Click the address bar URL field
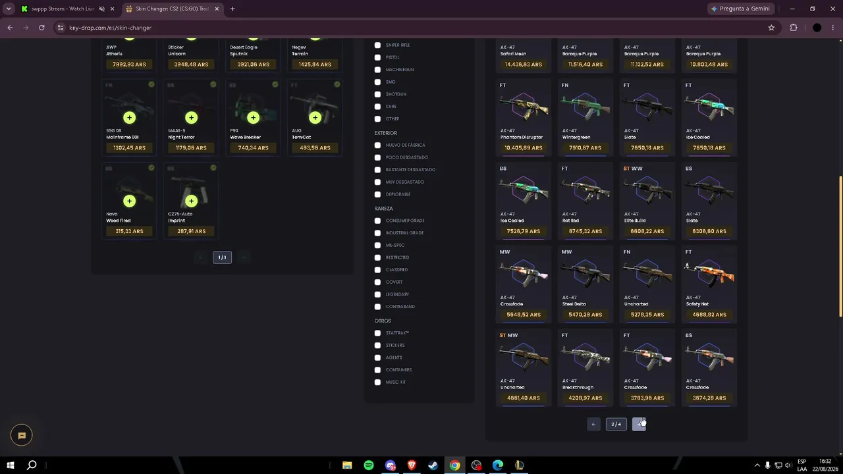843x474 pixels. (x=415, y=28)
